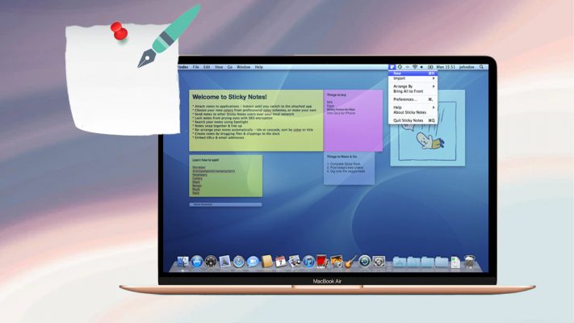Screen dimensions: 574x323
Task: Click the collapsed blue note title bar
Action: [225, 204]
